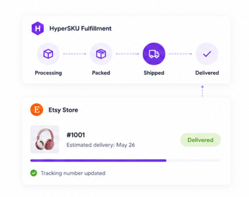Click the upward dashed arrow connector
Viewport: 249px width, 197px height.
click(202, 91)
